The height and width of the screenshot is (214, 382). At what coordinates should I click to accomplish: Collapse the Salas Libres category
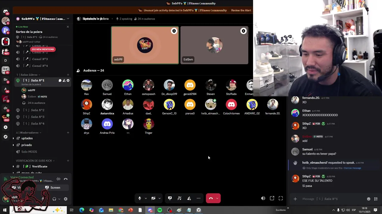coord(29,75)
